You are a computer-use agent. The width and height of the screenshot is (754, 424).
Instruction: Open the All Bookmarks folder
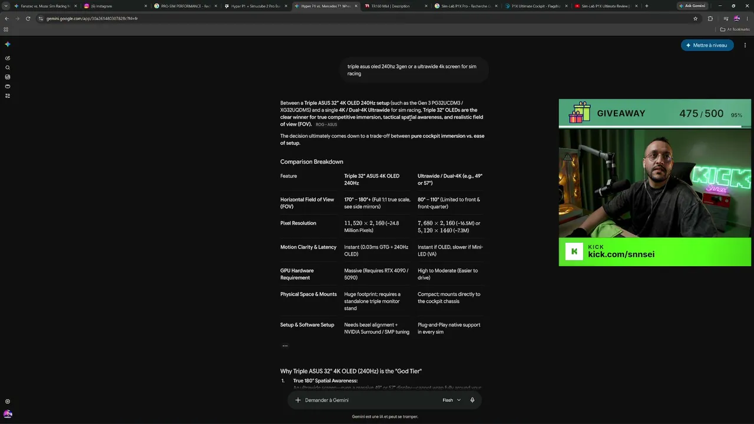coord(735,29)
